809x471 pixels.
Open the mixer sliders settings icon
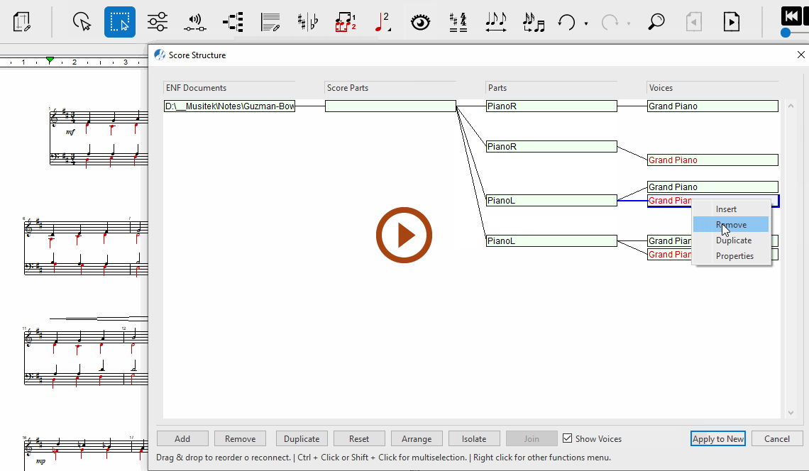click(x=158, y=22)
